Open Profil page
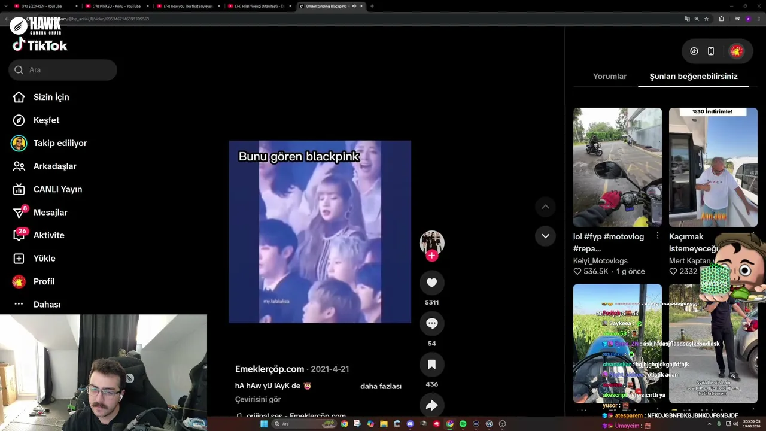The height and width of the screenshot is (431, 766). click(x=44, y=281)
